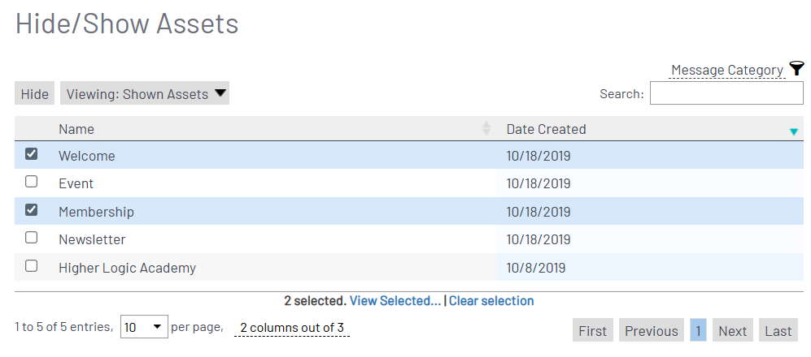Screen dimensions: 811x357
Task: Click inside the Search input field
Action: [726, 93]
